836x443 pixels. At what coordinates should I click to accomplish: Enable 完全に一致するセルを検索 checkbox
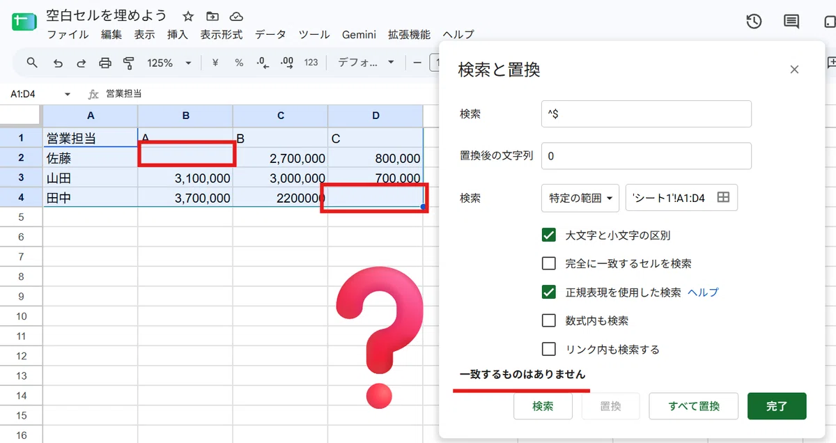pos(549,264)
